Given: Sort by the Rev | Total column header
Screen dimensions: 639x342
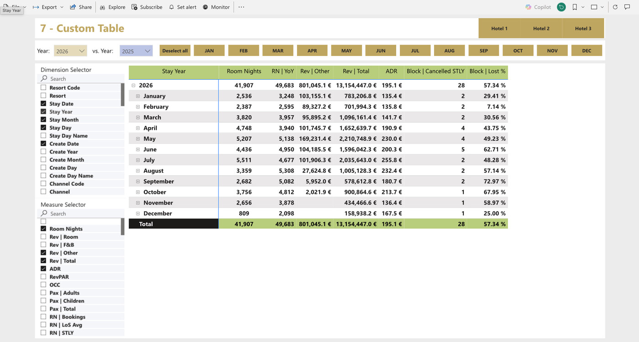Looking at the screenshot, I should 356,71.
